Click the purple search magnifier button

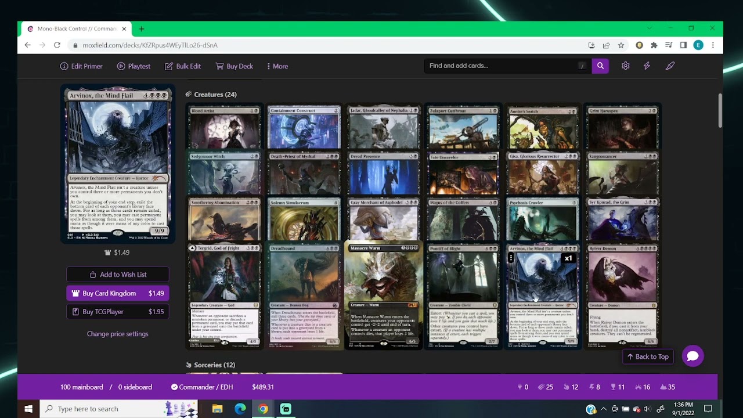click(600, 66)
